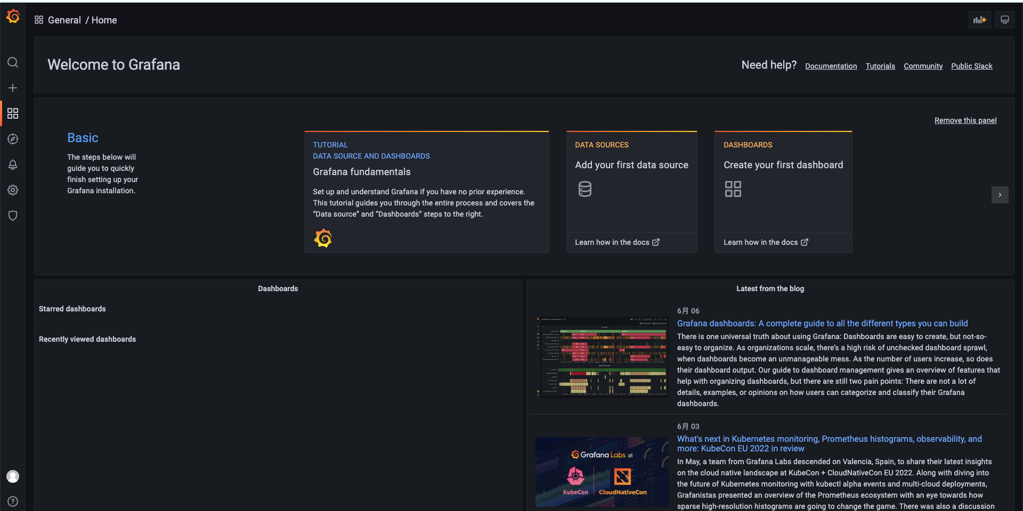The image size is (1023, 511).
Task: Click external link icon in Dashboards card
Action: click(805, 242)
